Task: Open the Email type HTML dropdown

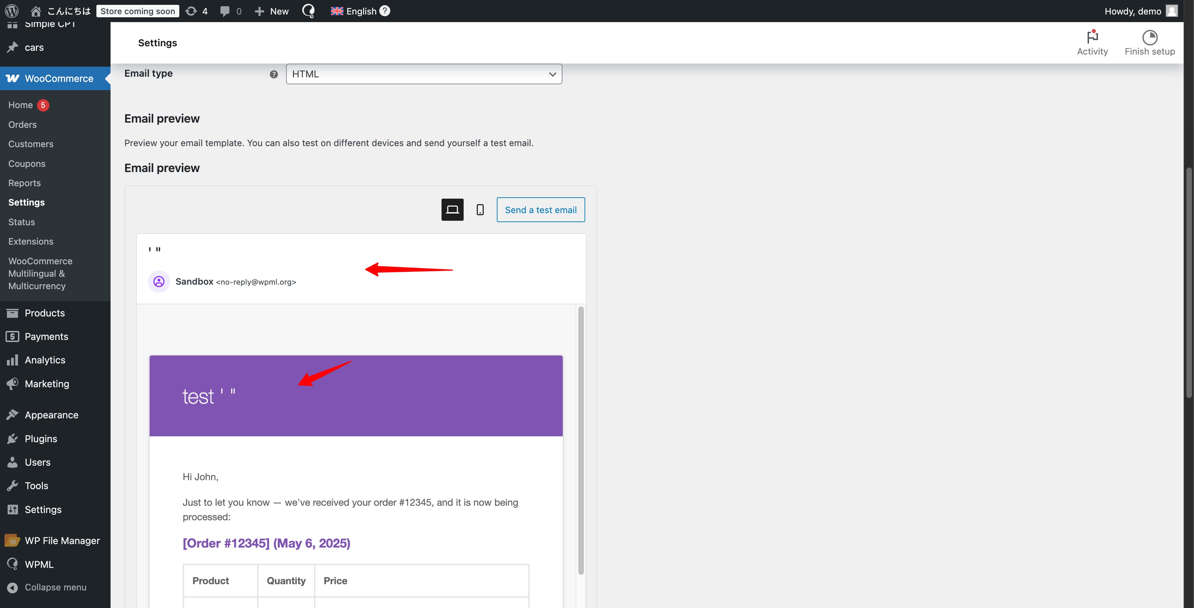Action: tap(424, 74)
